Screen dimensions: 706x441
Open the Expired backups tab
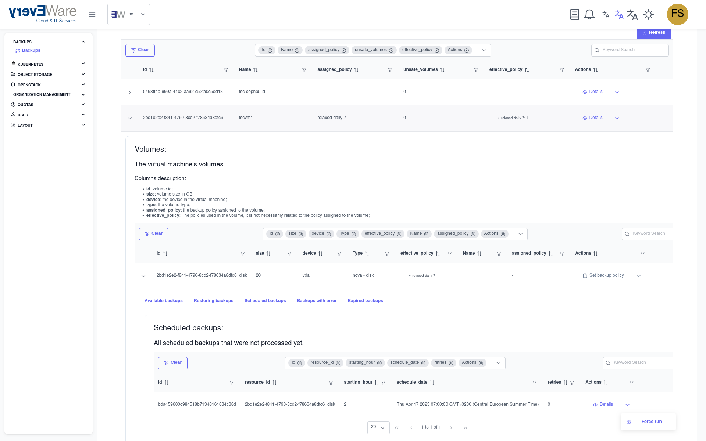tap(365, 301)
